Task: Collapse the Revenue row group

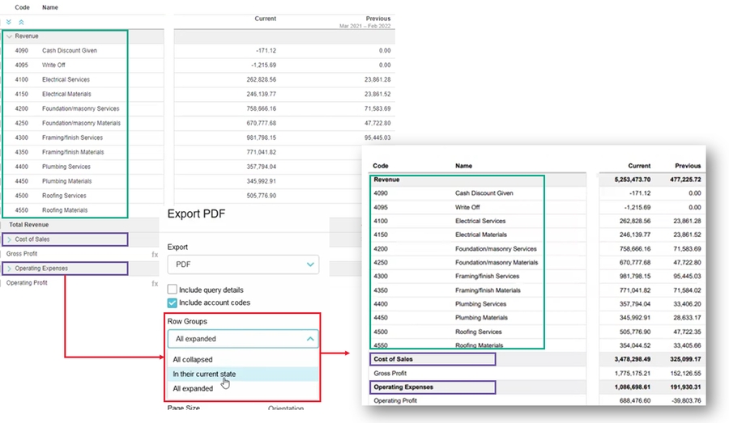Action: 10,36
